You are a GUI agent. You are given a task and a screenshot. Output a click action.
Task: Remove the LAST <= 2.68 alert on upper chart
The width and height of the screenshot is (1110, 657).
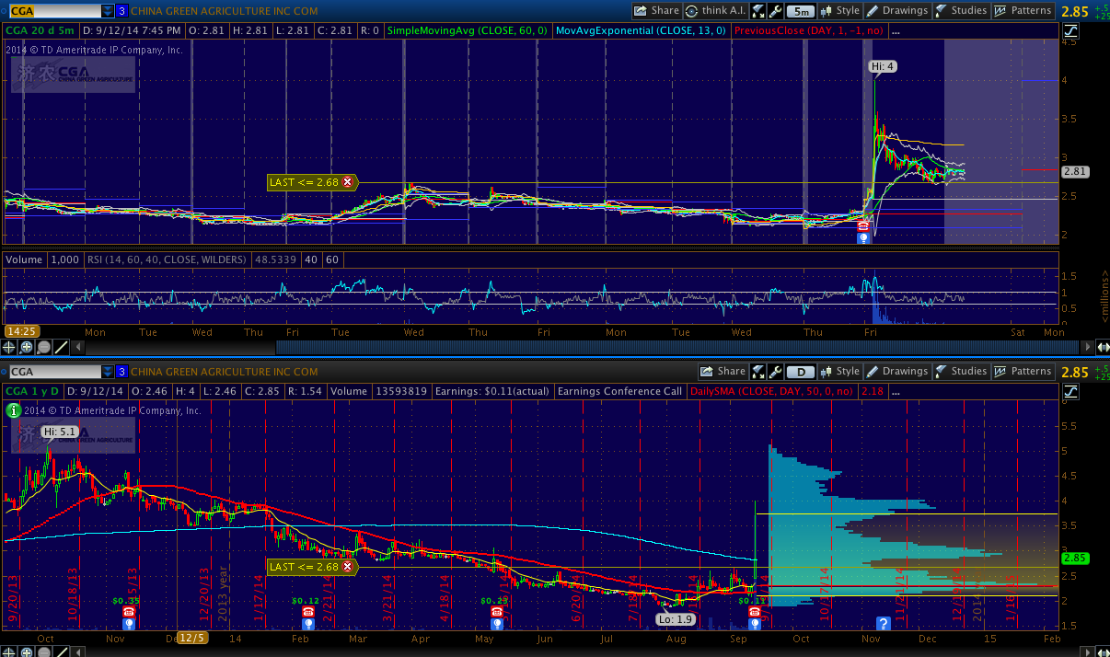347,182
